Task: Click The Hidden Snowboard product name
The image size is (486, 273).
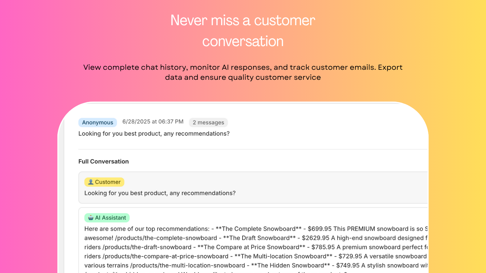Action: coord(291,265)
